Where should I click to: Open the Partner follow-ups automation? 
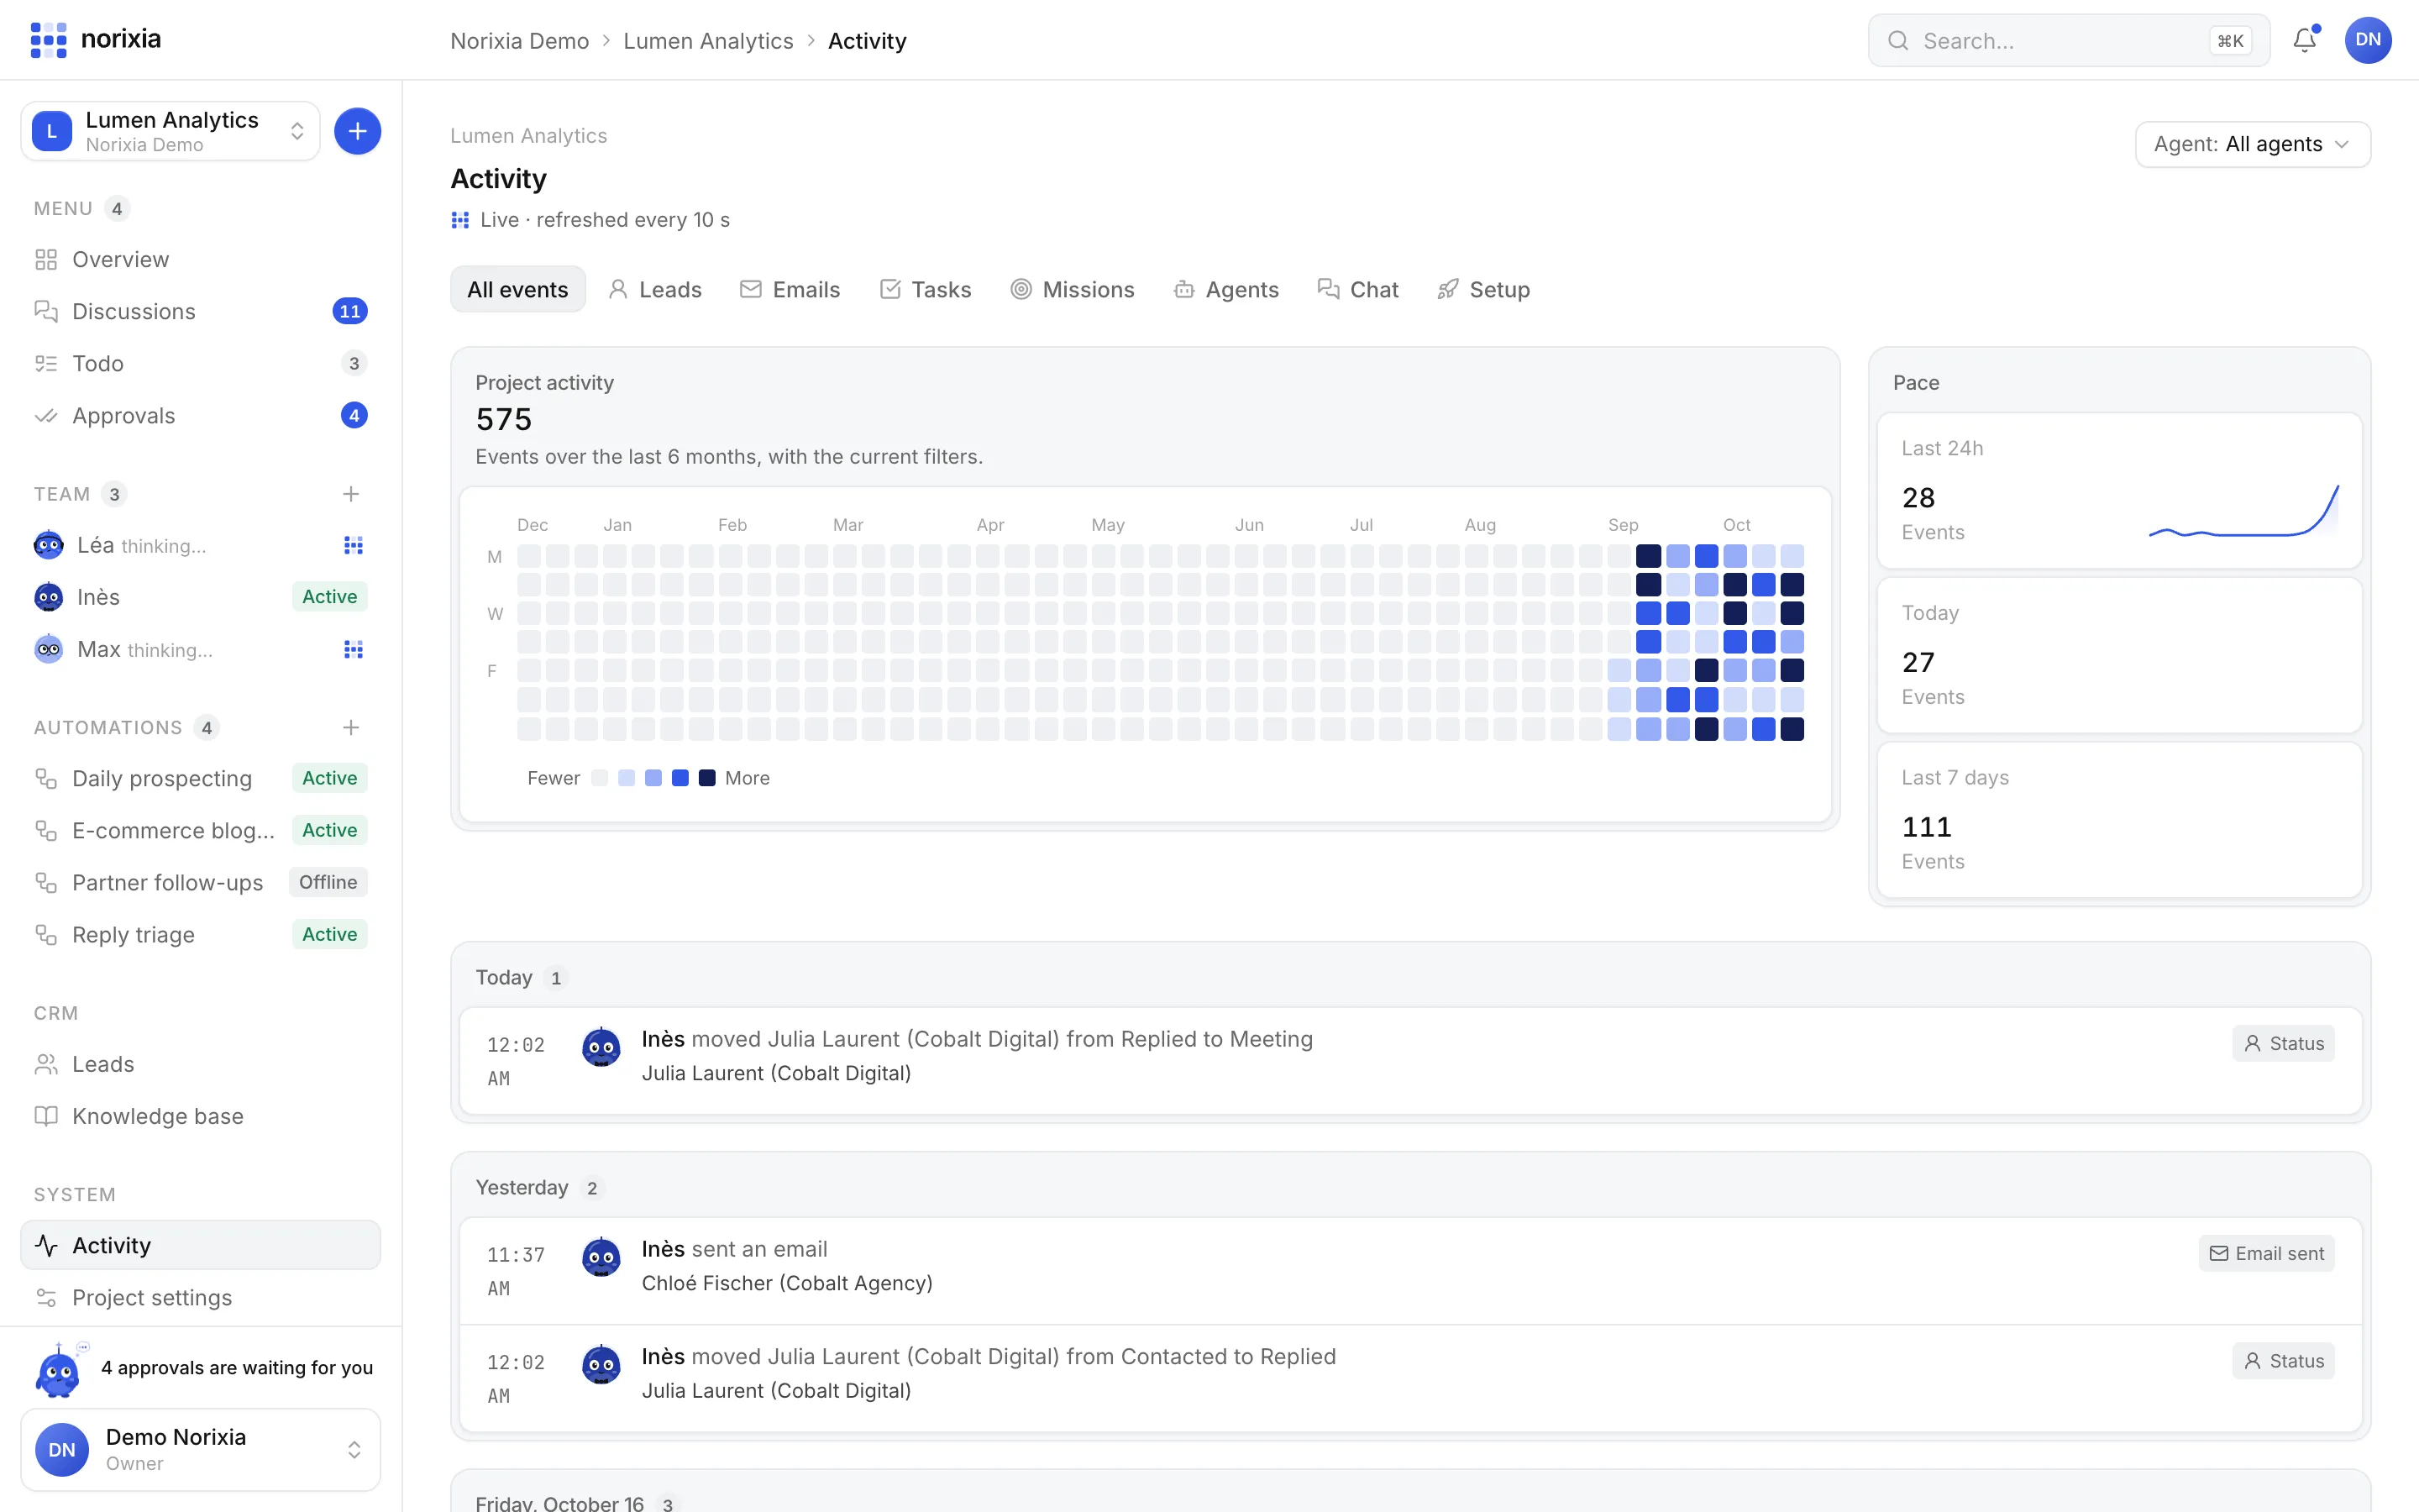click(x=200, y=882)
